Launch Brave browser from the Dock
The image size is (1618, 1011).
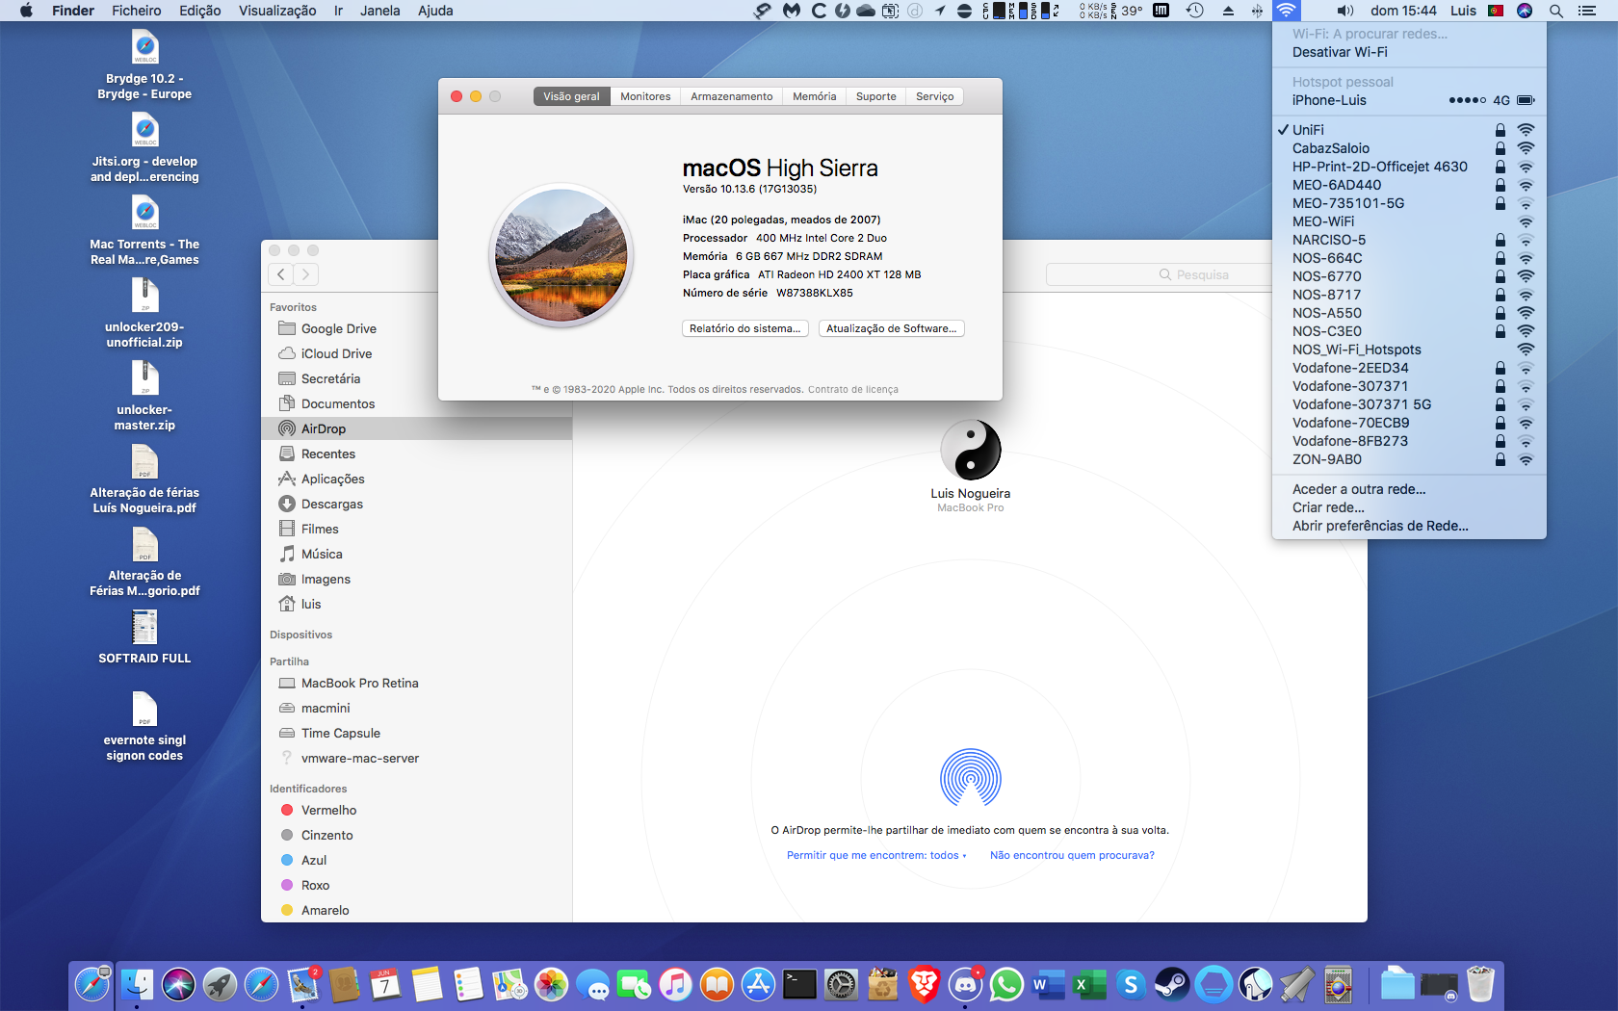pos(924,984)
